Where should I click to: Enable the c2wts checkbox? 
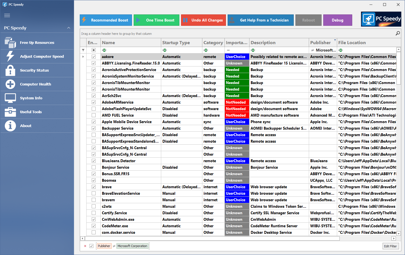94,206
